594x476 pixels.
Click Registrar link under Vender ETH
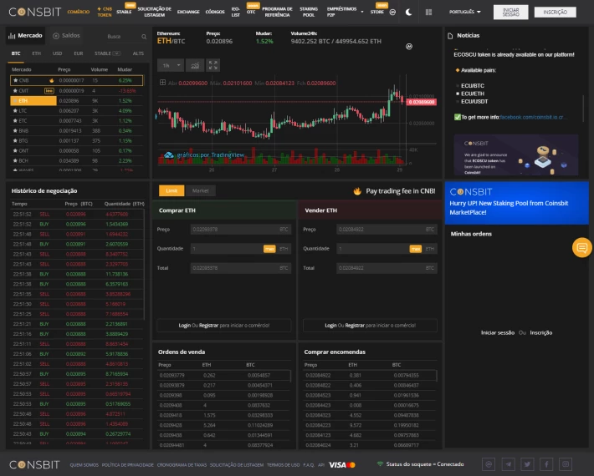click(x=355, y=325)
